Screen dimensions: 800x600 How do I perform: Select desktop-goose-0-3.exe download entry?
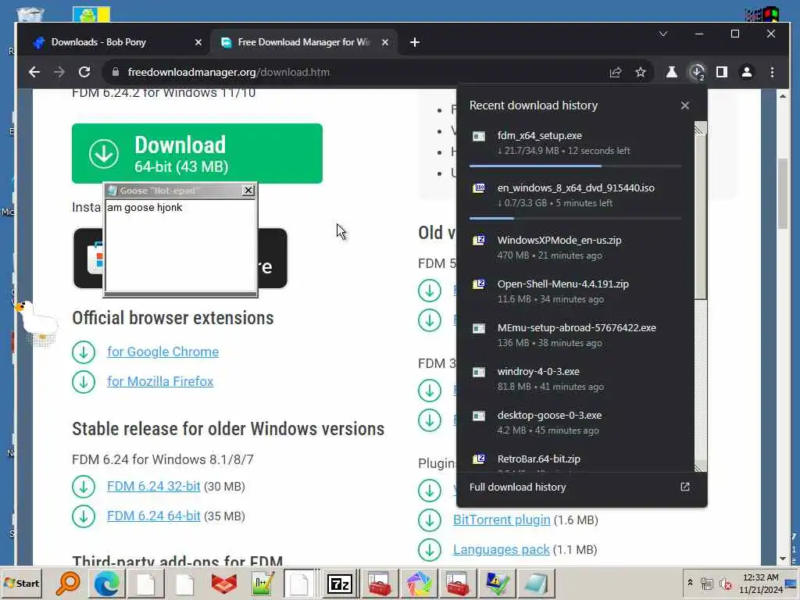[575, 423]
